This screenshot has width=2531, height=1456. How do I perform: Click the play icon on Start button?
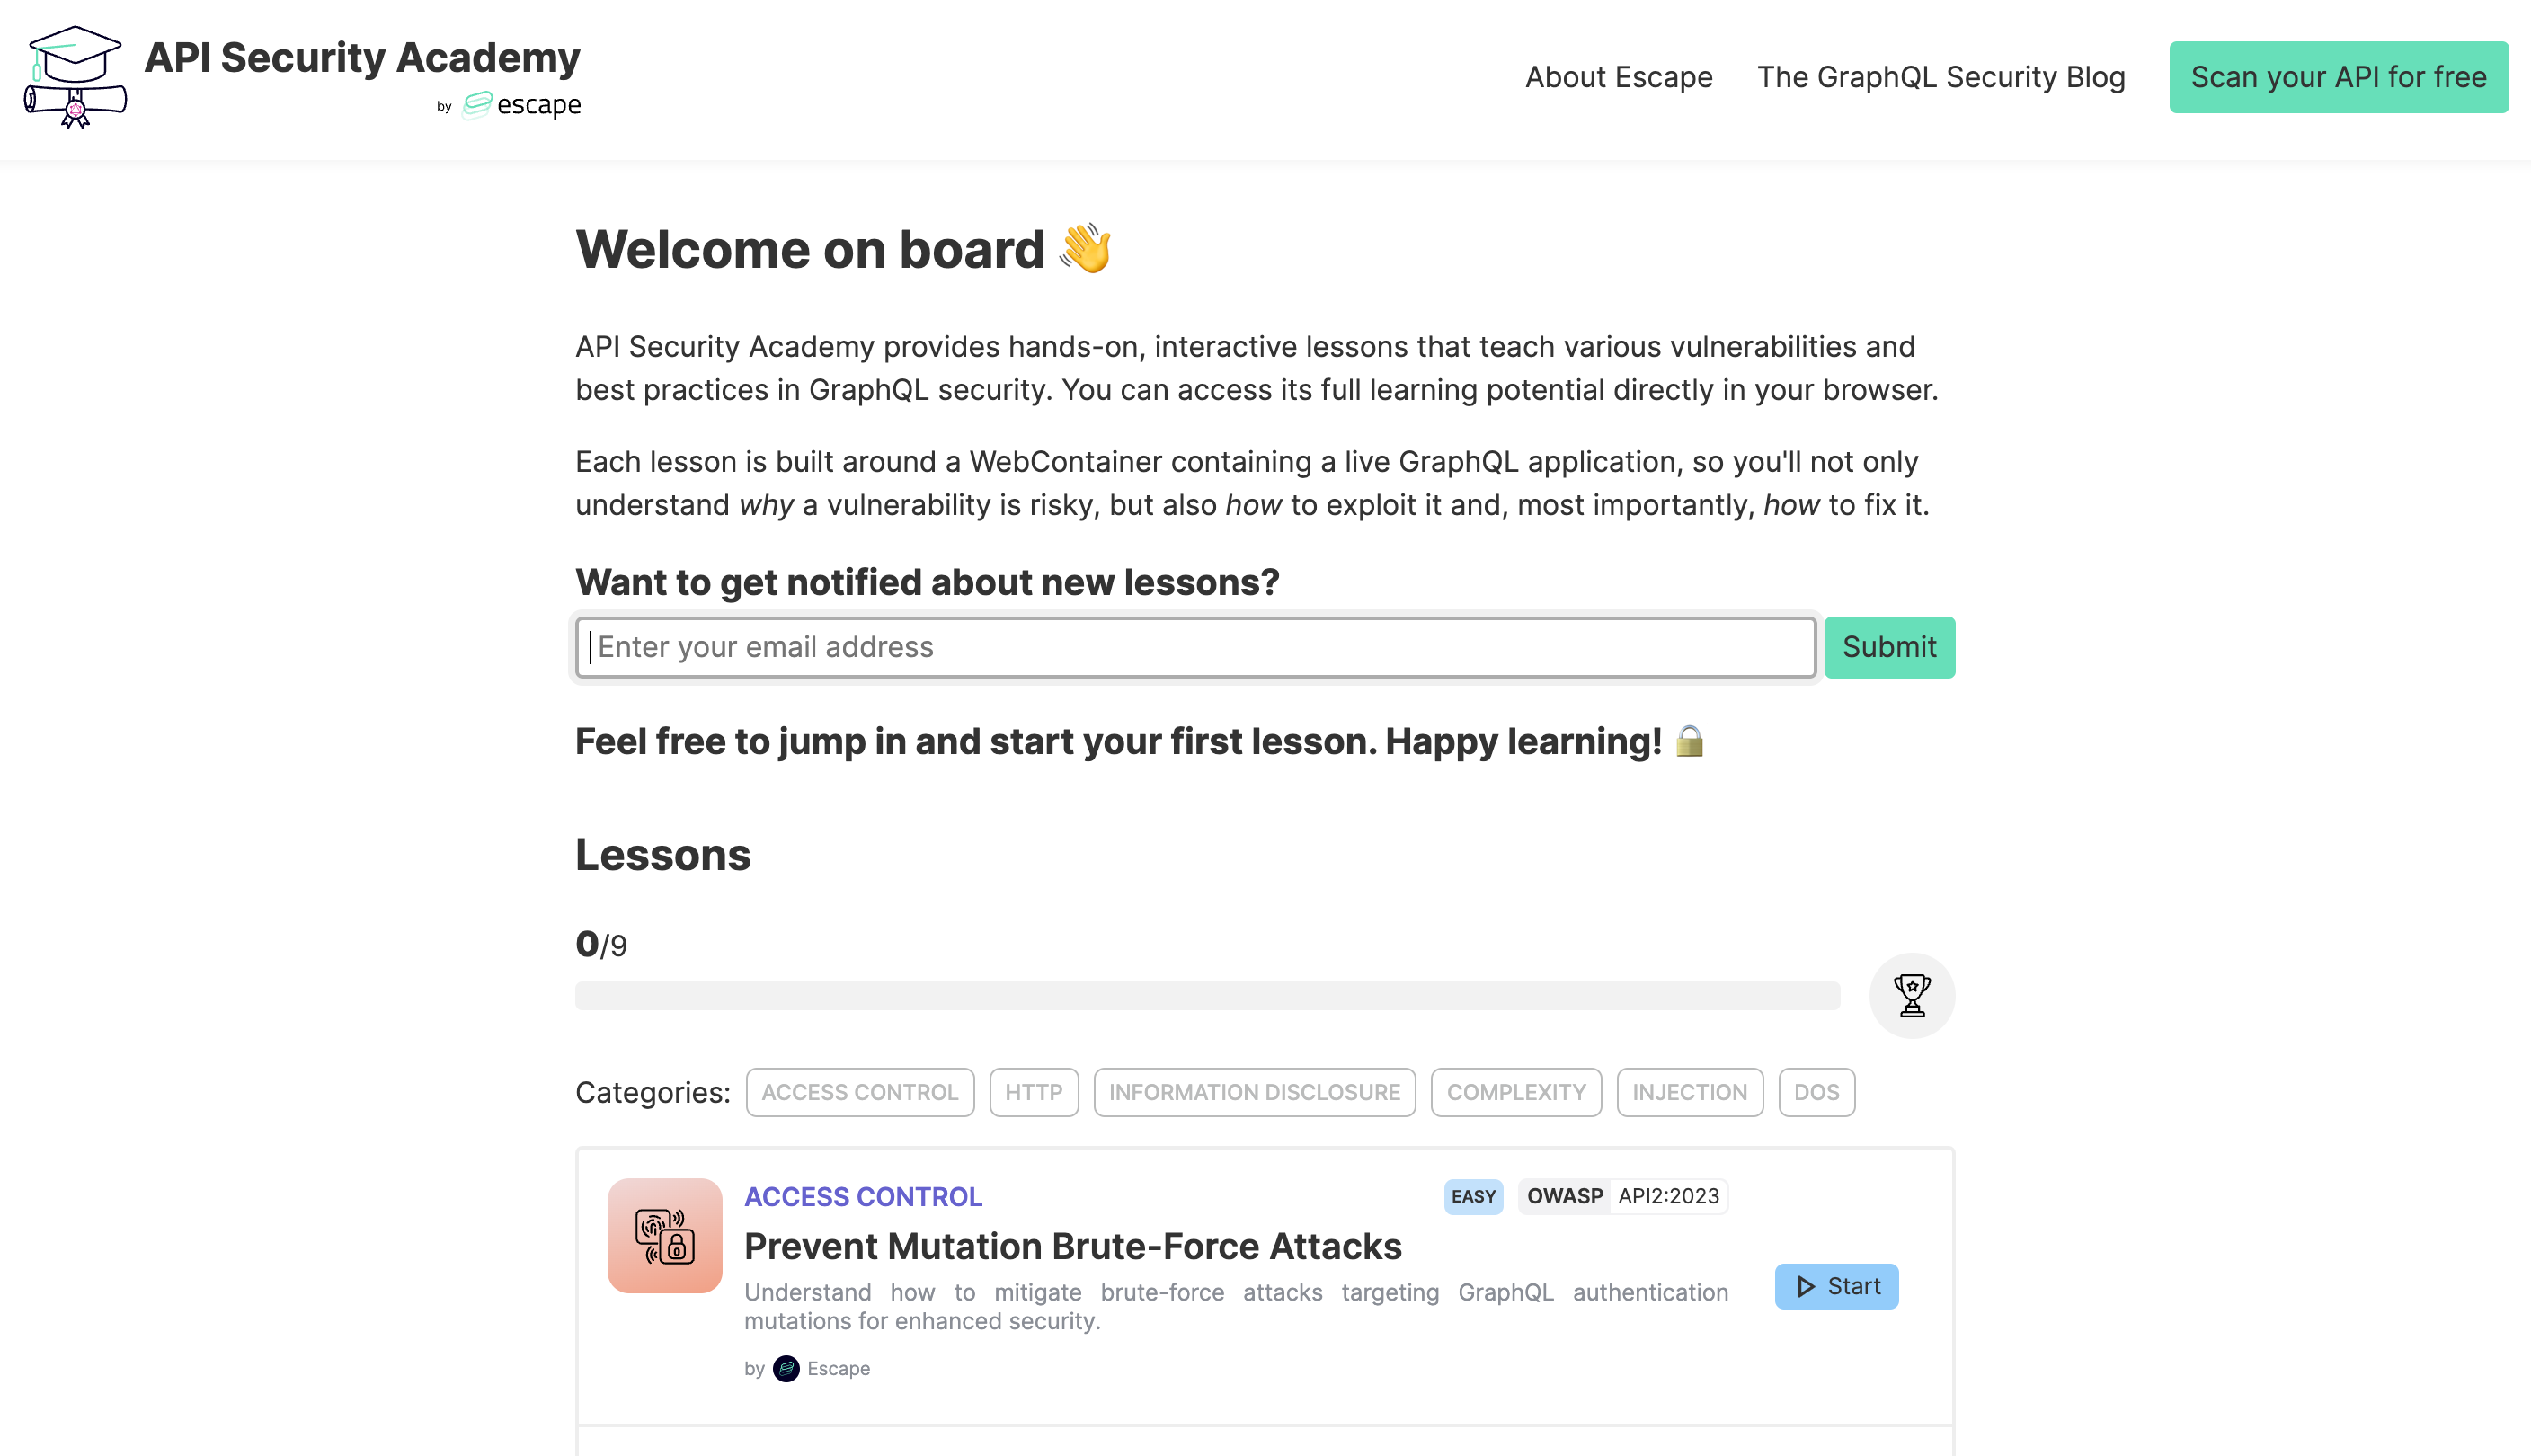tap(1806, 1286)
